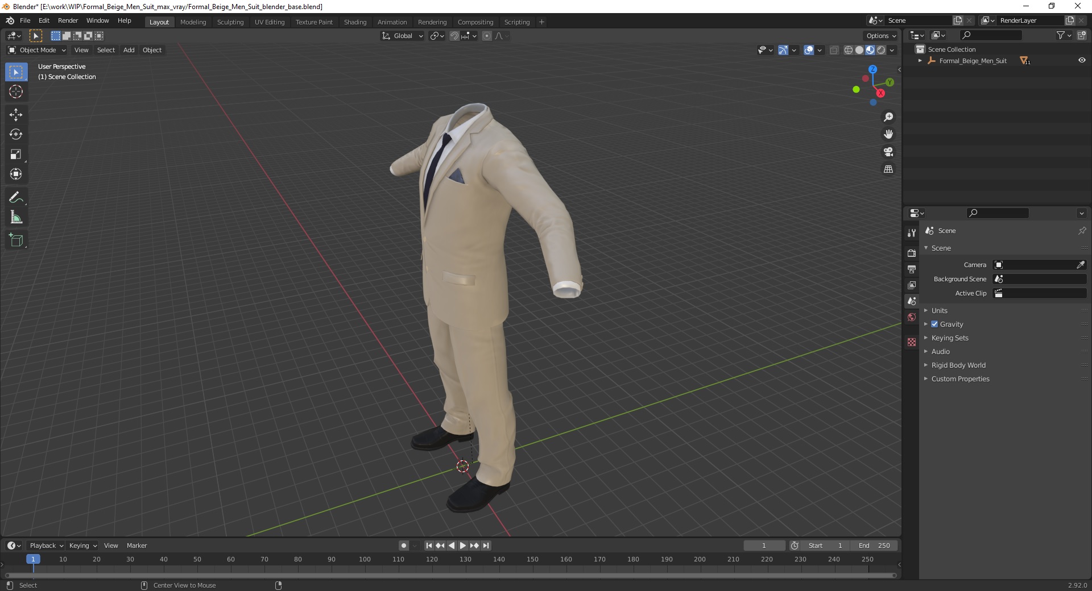Open the Keying dropdown
Screen dimensions: 1092x591
[x=82, y=546]
